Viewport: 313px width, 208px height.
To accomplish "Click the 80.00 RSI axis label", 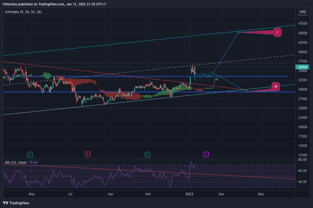I will (302, 160).
